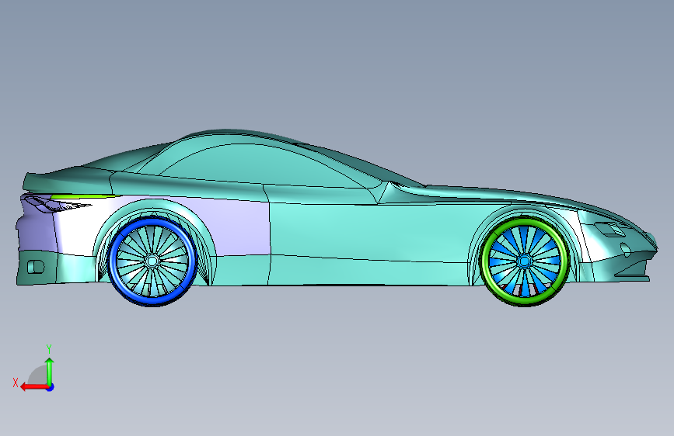Select the rear wheel hub center
This screenshot has height=436, width=674.
[152, 261]
